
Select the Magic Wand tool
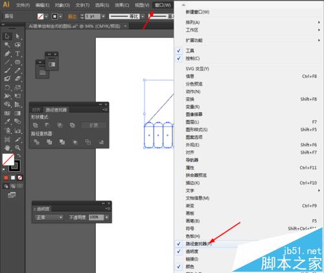(7, 45)
